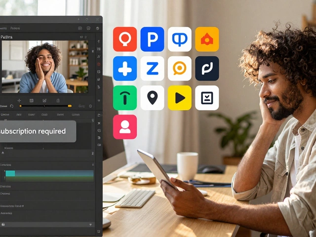Image resolution: width=316 pixels, height=237 pixels.
Task: Click the red circle icon in editor sidebar
Action: [99, 64]
